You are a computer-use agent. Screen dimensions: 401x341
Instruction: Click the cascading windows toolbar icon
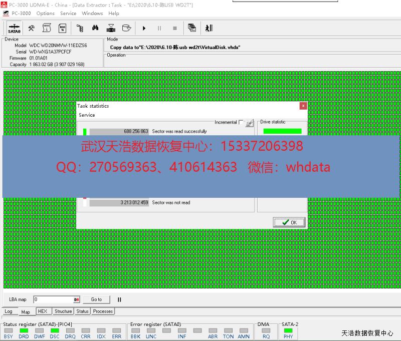pos(192,28)
